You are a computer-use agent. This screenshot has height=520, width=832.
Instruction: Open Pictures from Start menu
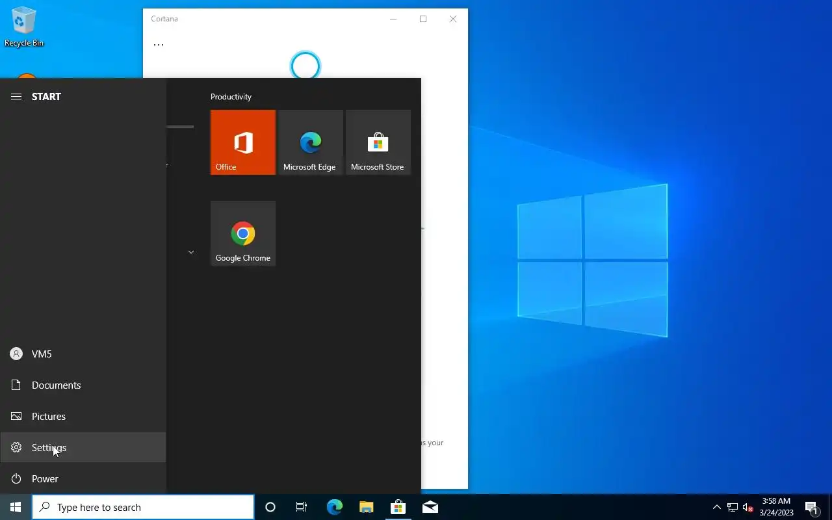(x=83, y=416)
